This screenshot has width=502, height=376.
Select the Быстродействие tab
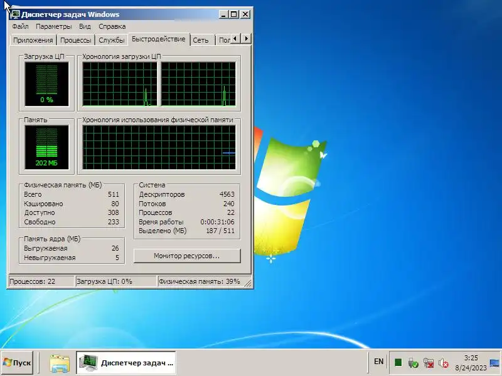159,39
